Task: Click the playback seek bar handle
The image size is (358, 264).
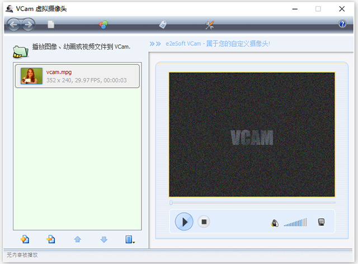Action: click(171, 202)
